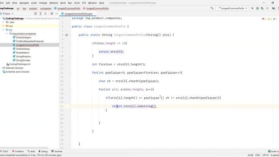
Task: Open the Help menu
Action: coord(102,3)
